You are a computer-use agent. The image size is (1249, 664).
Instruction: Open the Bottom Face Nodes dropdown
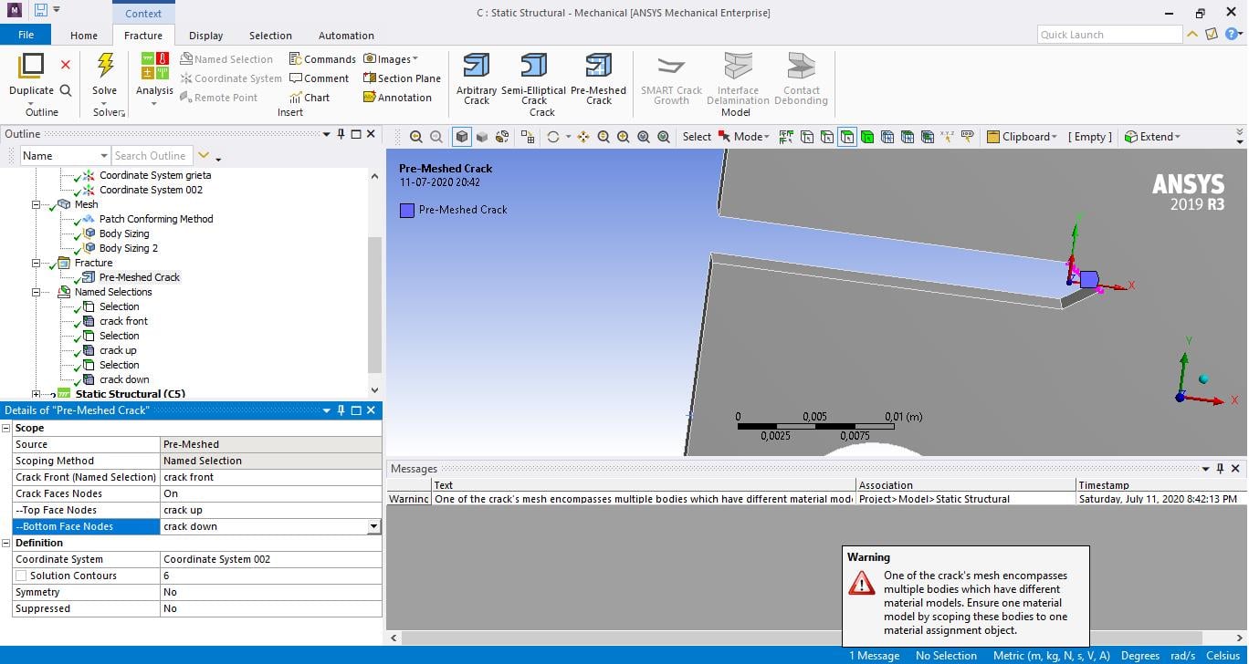pos(373,527)
